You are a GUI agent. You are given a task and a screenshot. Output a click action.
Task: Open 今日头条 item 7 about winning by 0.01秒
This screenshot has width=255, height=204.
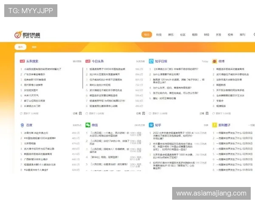pyautogui.click(x=108, y=101)
